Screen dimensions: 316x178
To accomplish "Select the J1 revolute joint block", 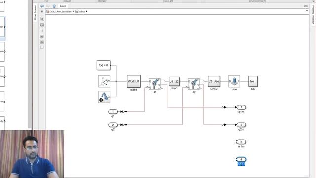I will point(155,84).
